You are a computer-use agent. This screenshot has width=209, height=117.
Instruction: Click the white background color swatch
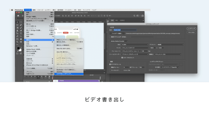(20, 50)
